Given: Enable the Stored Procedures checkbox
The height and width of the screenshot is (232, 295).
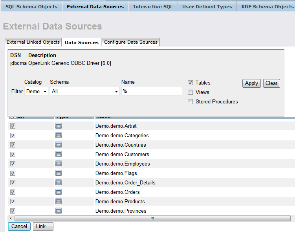Looking at the screenshot, I should (190, 102).
